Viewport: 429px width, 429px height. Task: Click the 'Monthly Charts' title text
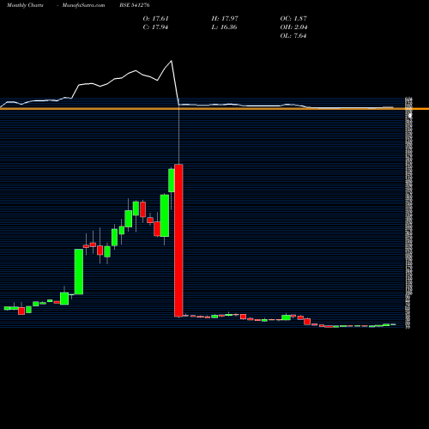(25, 5)
